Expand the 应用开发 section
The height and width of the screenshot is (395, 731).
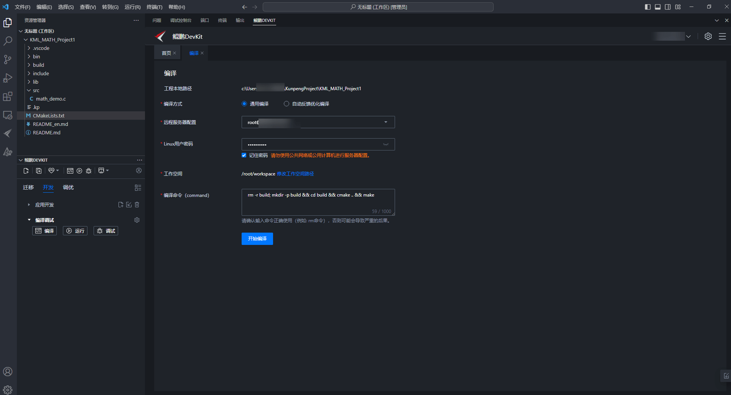pyautogui.click(x=29, y=205)
